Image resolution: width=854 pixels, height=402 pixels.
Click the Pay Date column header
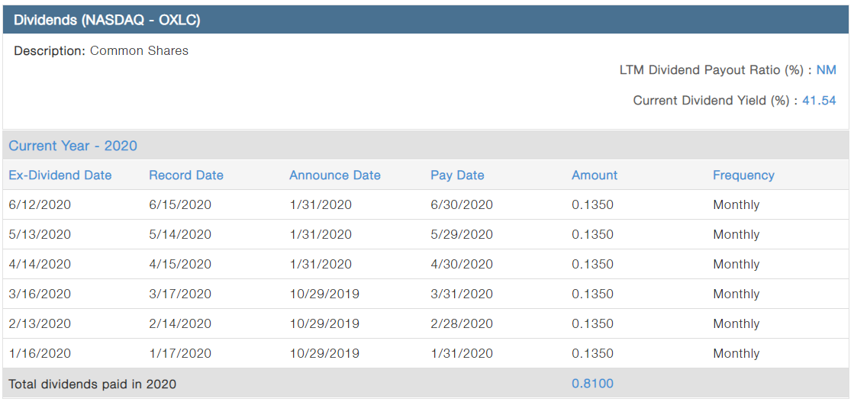457,175
